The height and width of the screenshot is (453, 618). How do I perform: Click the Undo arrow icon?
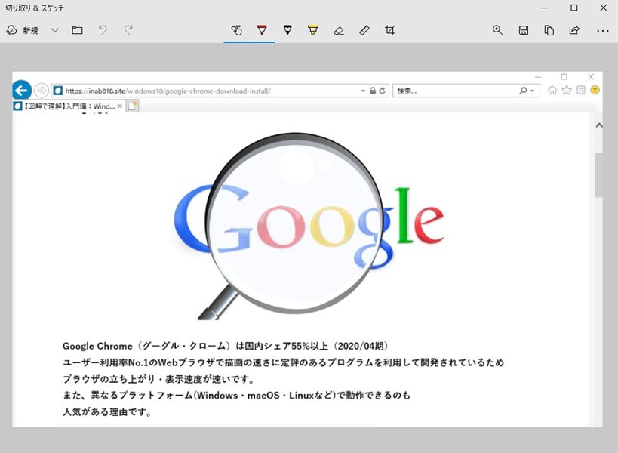[x=103, y=30]
